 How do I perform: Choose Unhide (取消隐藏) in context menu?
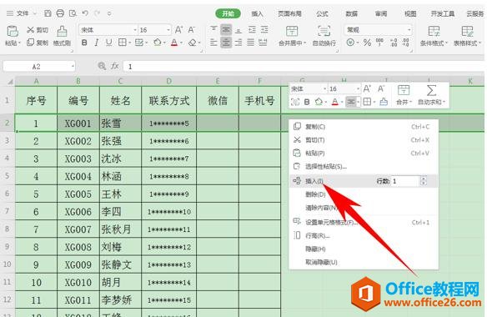364,262
